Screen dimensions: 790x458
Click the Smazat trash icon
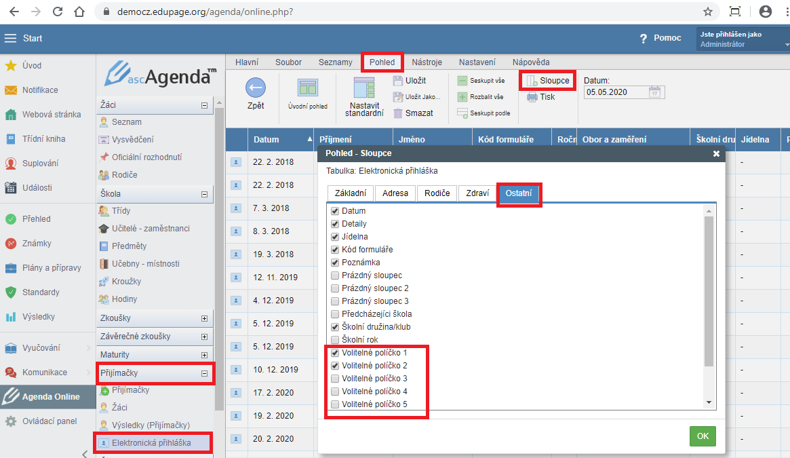tap(399, 113)
